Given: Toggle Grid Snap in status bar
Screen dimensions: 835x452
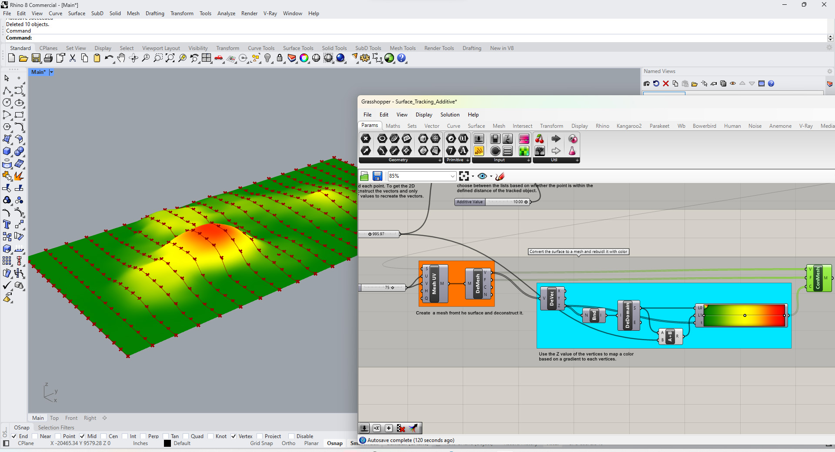Looking at the screenshot, I should click(261, 443).
